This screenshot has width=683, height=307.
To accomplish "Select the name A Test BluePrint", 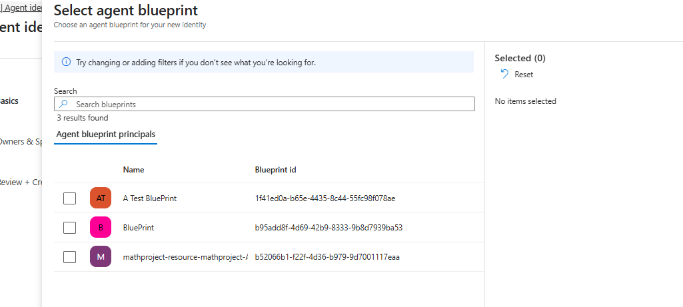I will click(150, 198).
